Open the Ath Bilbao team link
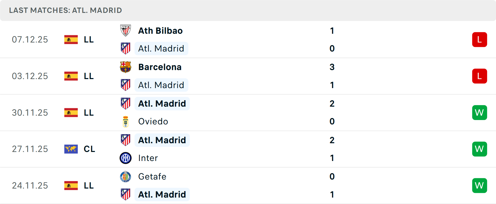496x204 pixels. tap(160, 31)
